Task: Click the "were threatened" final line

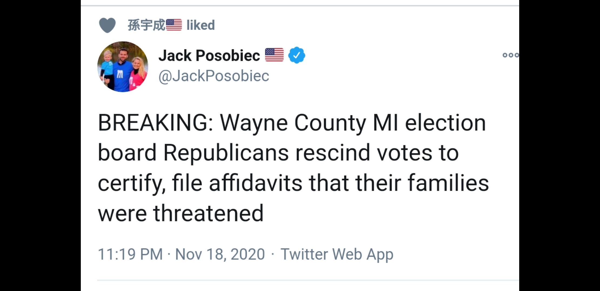Action: [181, 213]
